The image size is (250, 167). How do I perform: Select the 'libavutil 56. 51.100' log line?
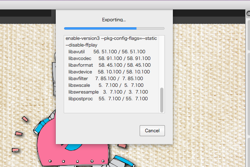click(x=107, y=52)
